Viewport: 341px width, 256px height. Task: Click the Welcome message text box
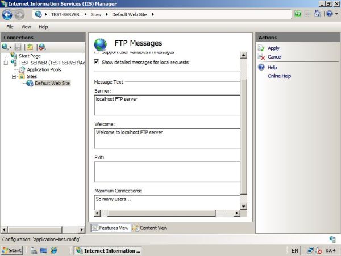167,138
